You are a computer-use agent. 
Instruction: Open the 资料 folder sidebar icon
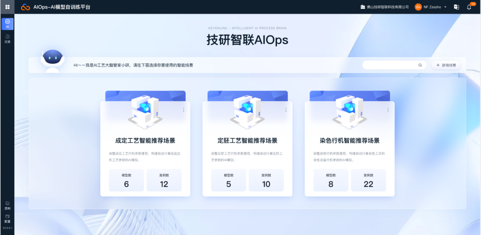(x=7, y=205)
